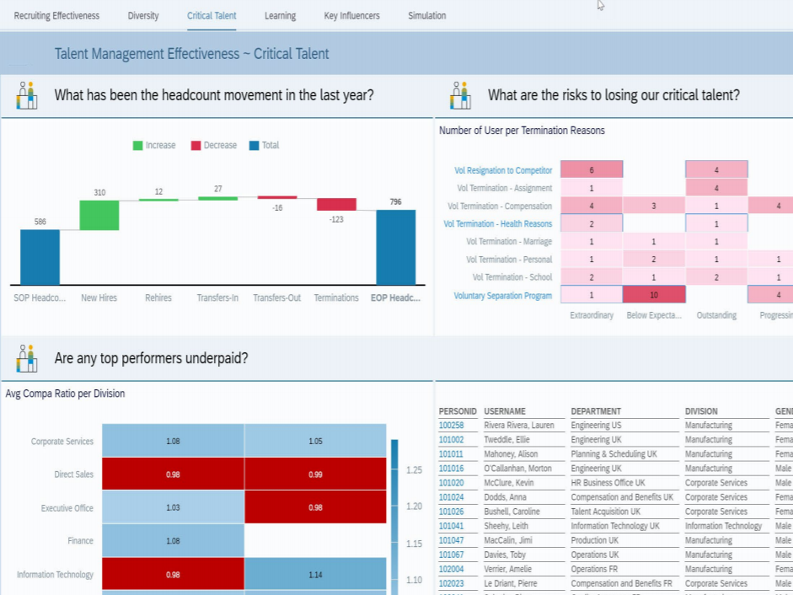This screenshot has height=595, width=793.
Task: Select Finance cell with value 1.08
Action: coord(173,540)
